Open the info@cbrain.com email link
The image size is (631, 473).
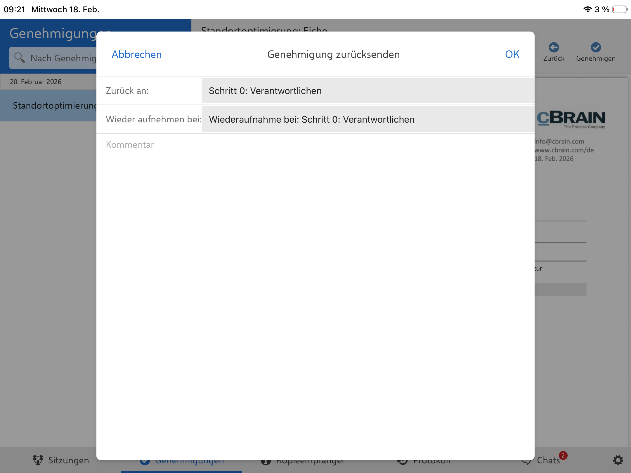point(559,142)
